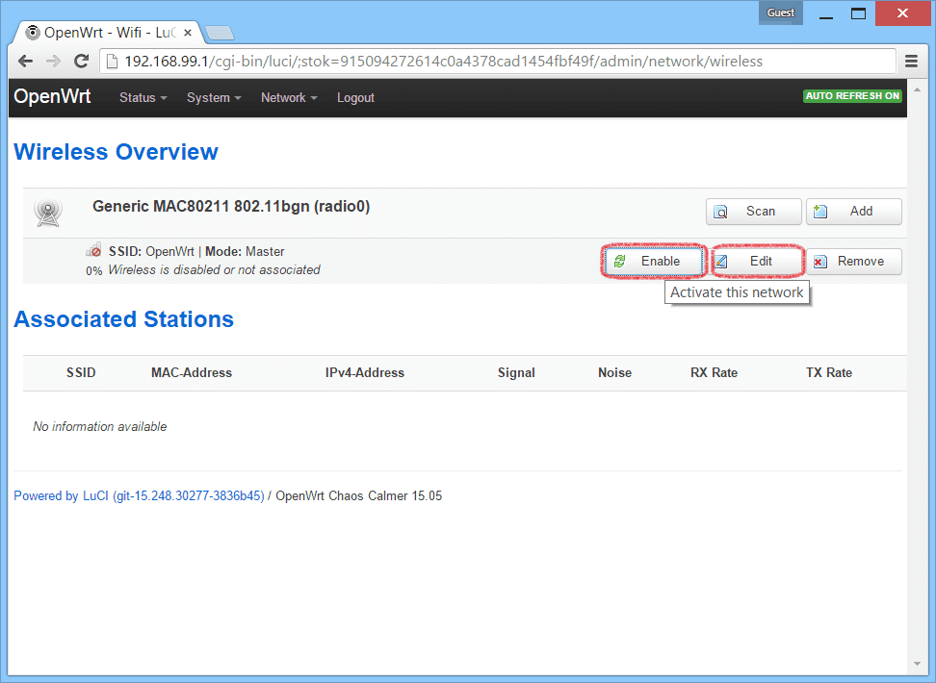The height and width of the screenshot is (683, 936).
Task: Expand the Network dropdown menu
Action: coord(288,98)
